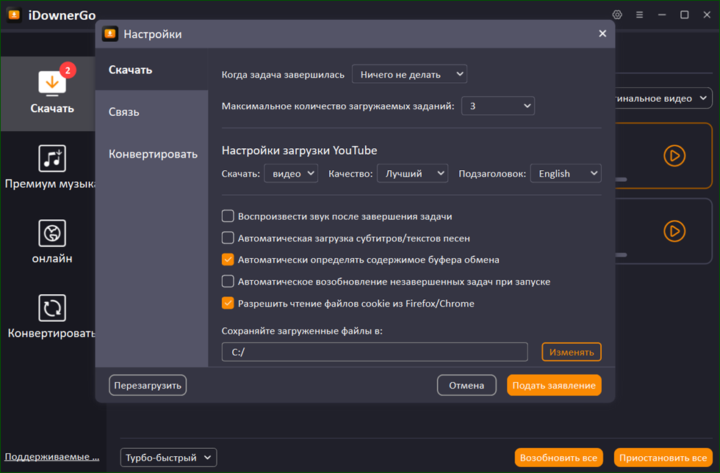Disable automatic clipboard detection checkbox

(x=228, y=260)
